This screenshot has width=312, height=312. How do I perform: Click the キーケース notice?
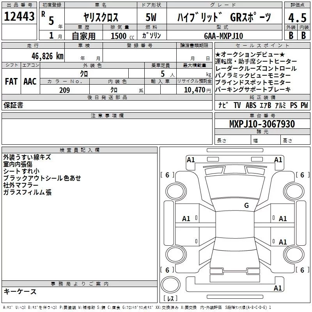click(x=20, y=291)
